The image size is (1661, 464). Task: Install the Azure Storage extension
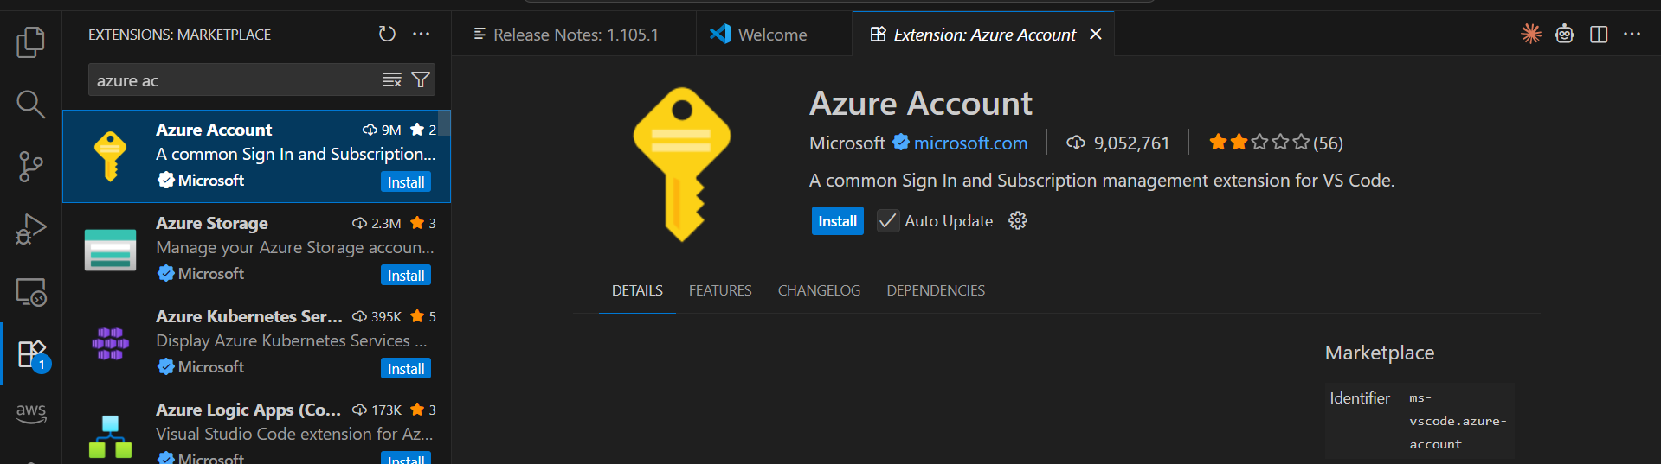click(x=405, y=276)
